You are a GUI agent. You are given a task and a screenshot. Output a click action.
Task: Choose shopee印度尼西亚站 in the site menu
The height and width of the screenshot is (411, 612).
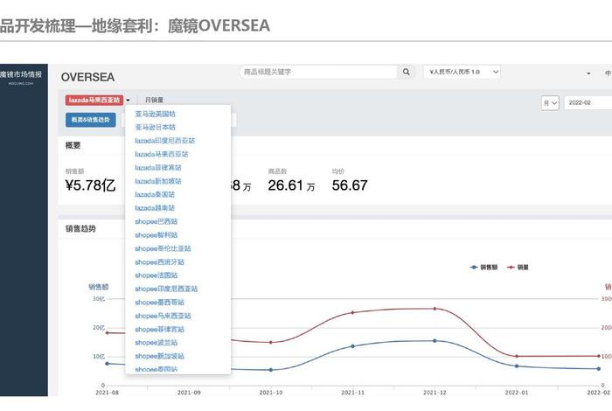click(166, 289)
